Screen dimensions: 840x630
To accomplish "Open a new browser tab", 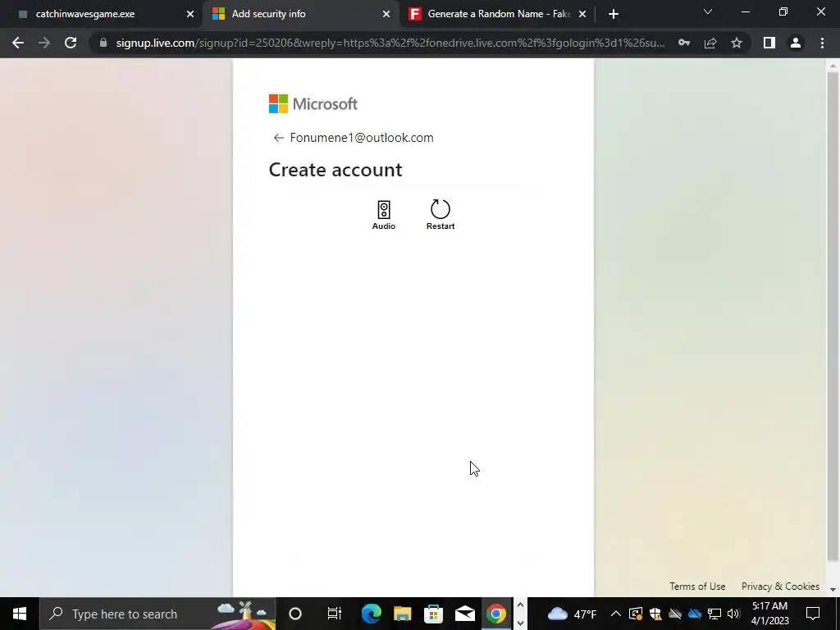I will (614, 14).
